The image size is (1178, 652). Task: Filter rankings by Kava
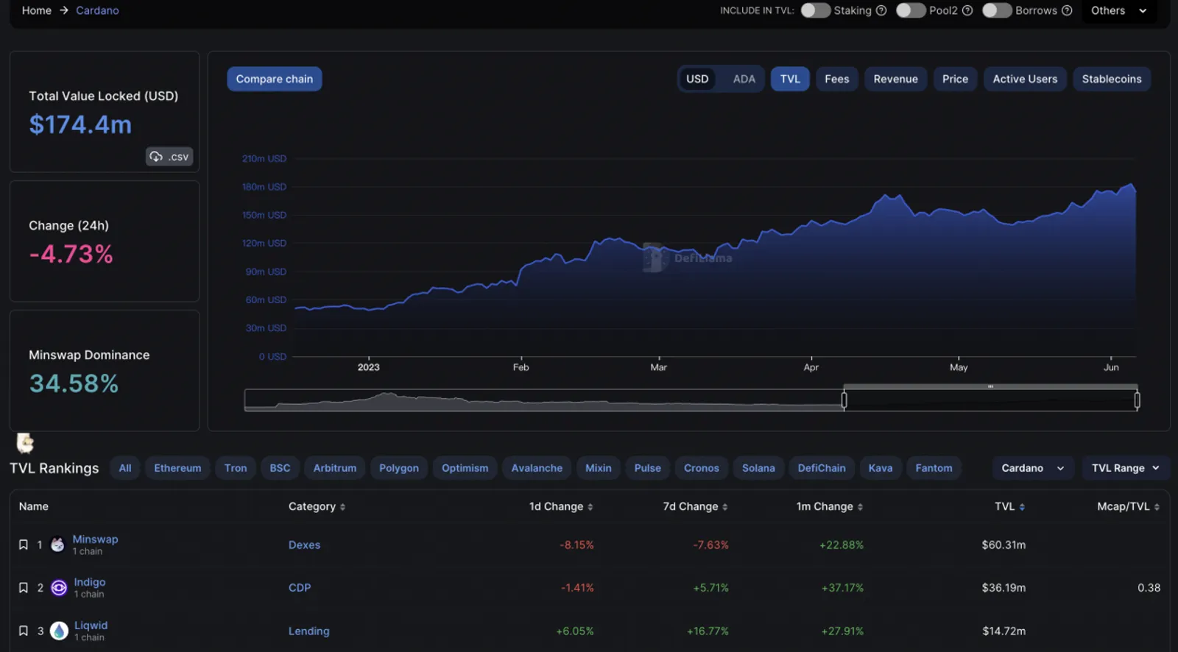coord(881,468)
